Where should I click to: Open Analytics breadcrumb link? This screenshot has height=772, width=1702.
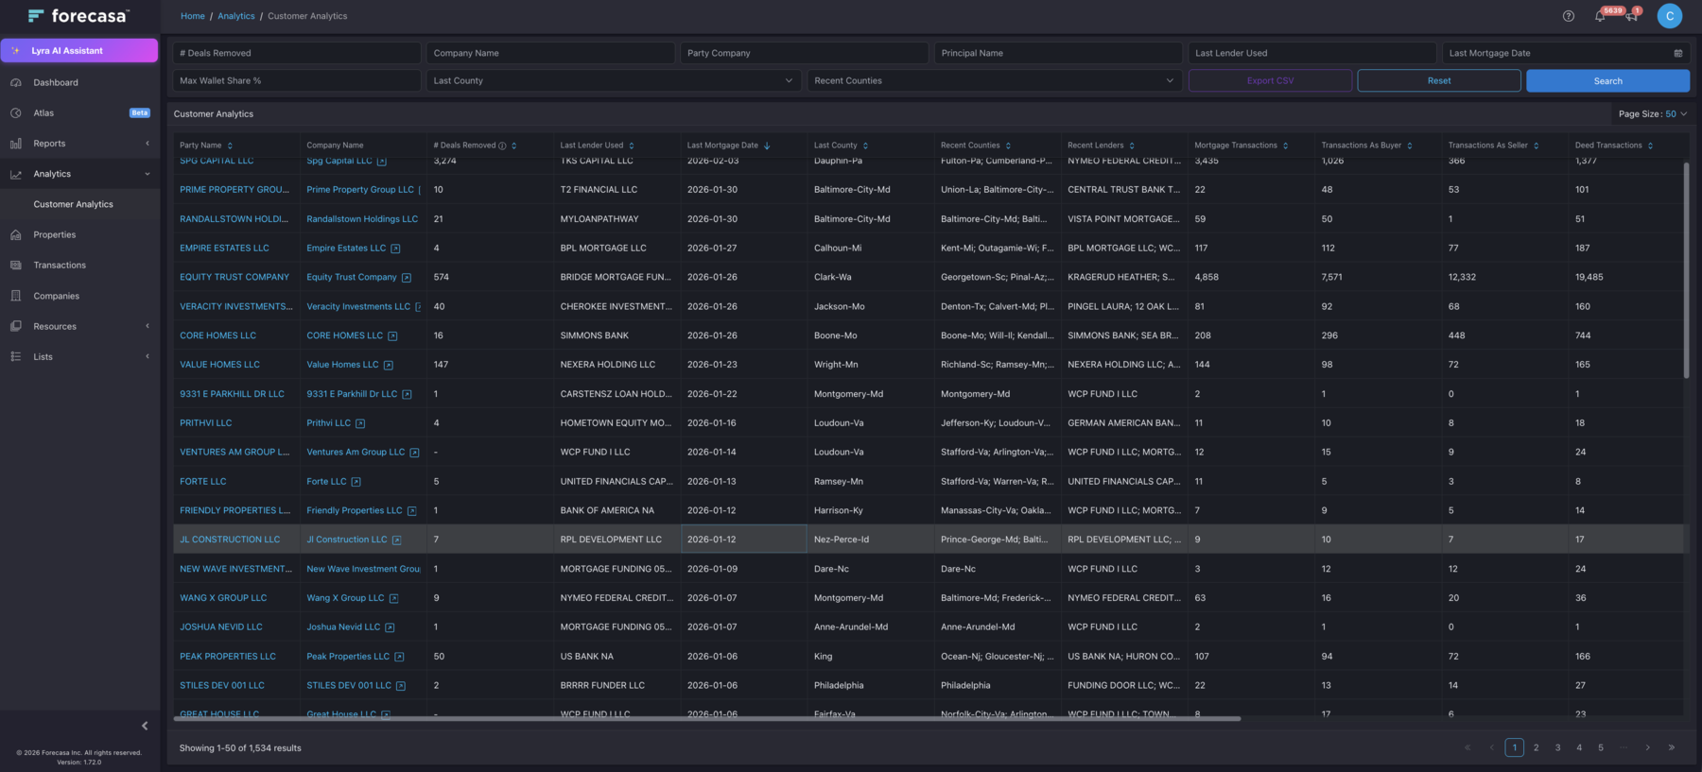click(236, 16)
